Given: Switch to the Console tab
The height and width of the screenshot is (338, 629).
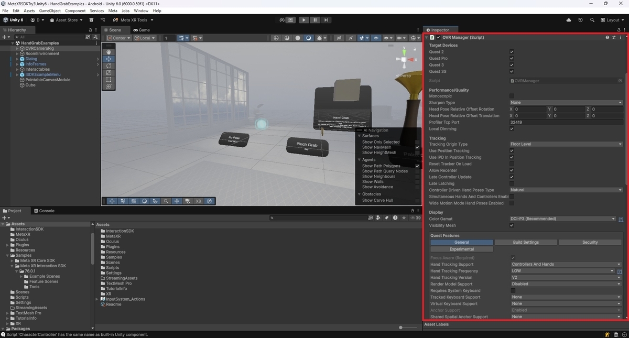Looking at the screenshot, I should (x=44, y=211).
